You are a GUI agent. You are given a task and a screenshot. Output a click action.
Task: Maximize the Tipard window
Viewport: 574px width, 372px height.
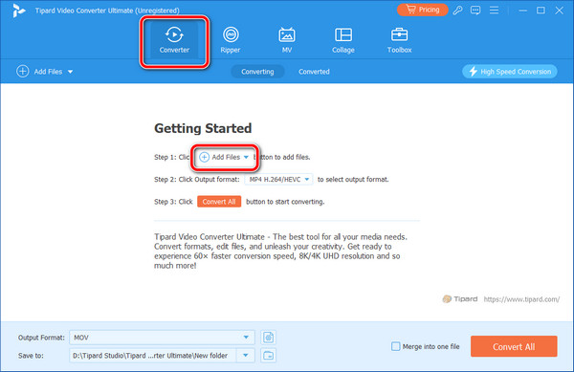pos(541,11)
